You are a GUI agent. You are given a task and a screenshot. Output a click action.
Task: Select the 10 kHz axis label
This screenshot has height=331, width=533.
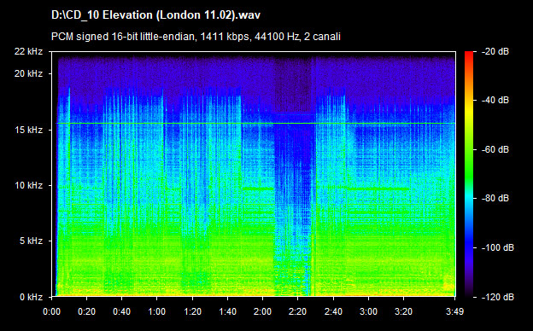click(28, 185)
